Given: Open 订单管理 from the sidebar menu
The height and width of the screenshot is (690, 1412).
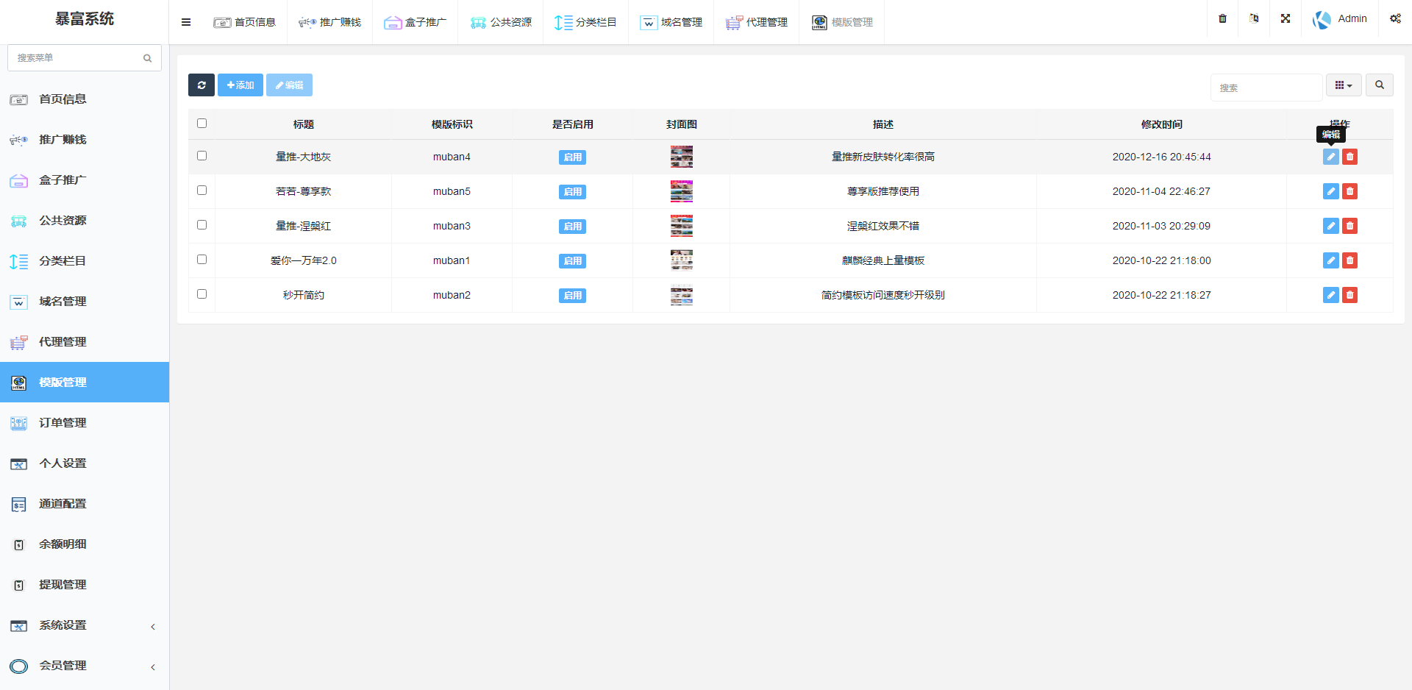Looking at the screenshot, I should coord(63,423).
